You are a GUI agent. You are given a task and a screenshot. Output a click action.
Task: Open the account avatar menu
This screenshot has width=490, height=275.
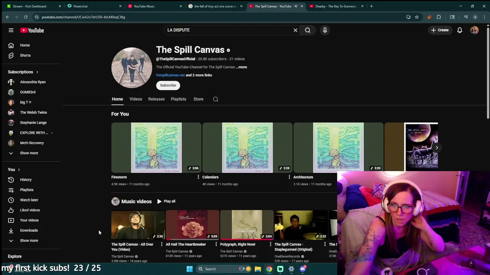(x=474, y=30)
